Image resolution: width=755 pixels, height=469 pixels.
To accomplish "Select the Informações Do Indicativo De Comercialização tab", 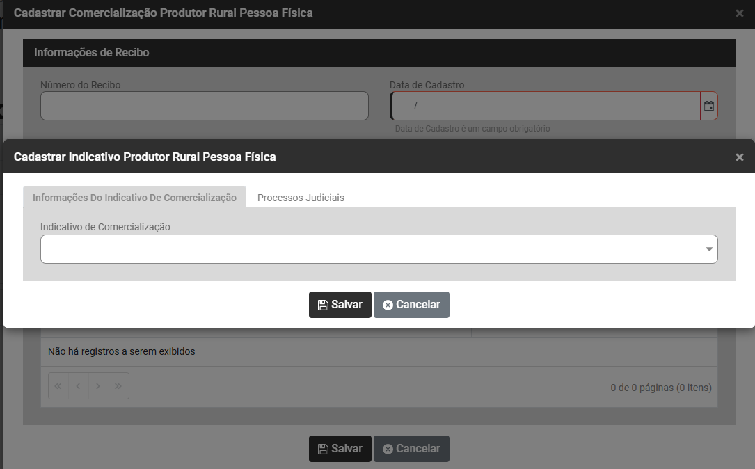I will tap(134, 198).
